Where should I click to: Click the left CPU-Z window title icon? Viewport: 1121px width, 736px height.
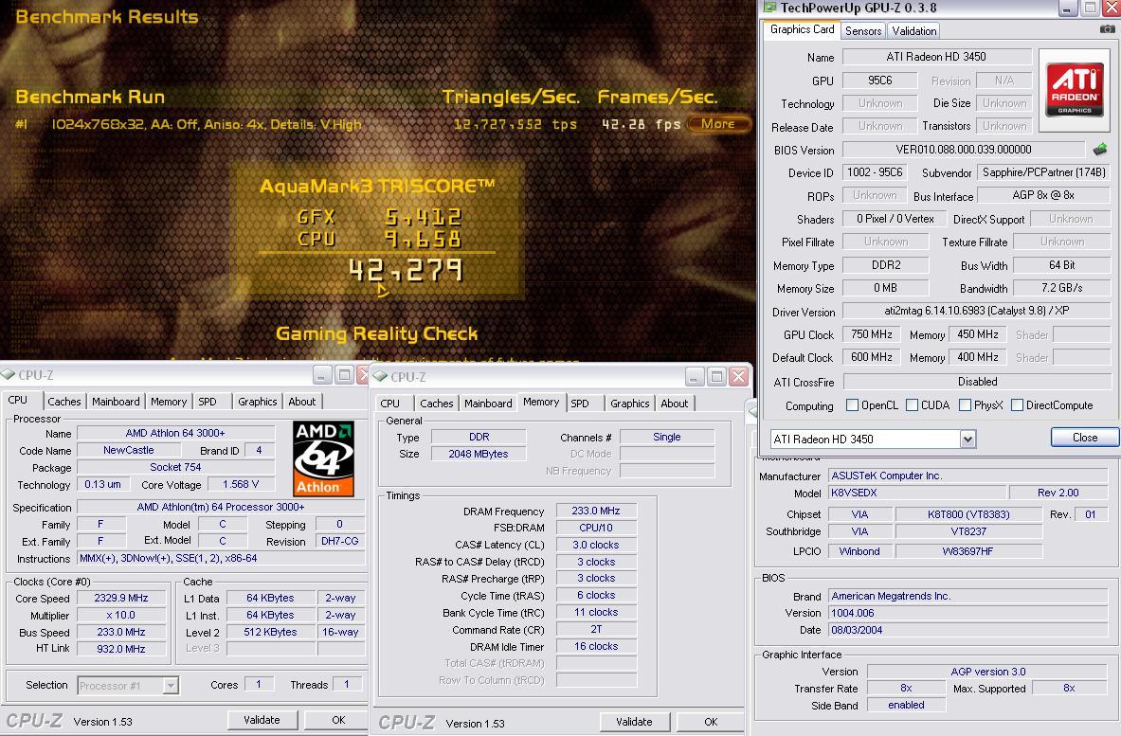(9, 374)
